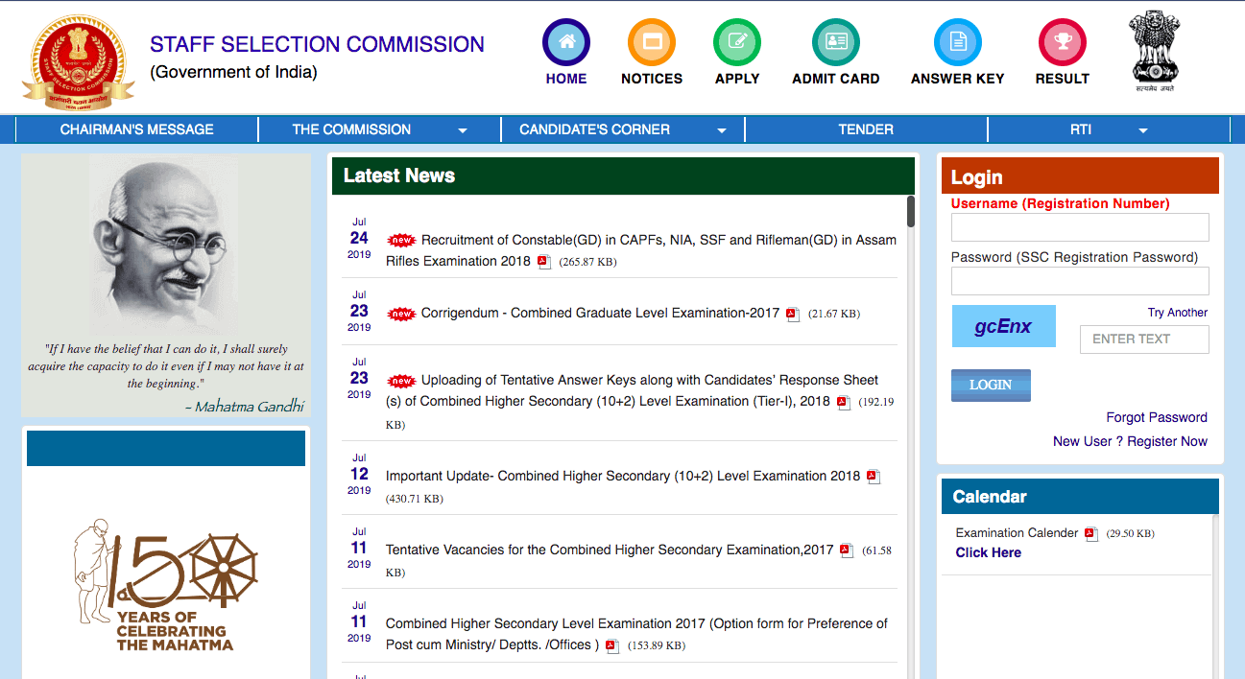1245x679 pixels.
Task: Click the Forgot Password link
Action: point(1156,417)
